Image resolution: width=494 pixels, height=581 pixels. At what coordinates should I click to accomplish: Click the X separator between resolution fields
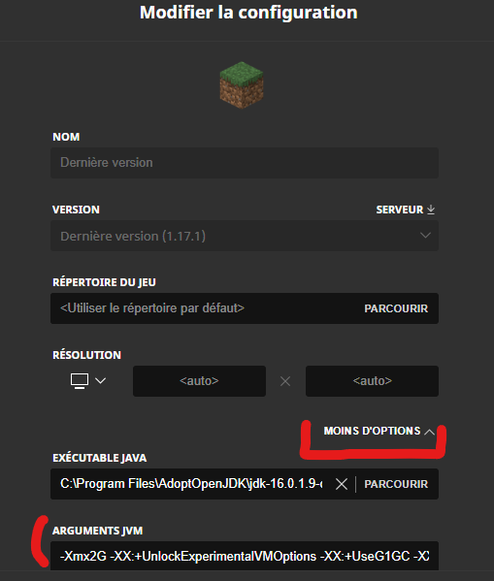click(285, 381)
